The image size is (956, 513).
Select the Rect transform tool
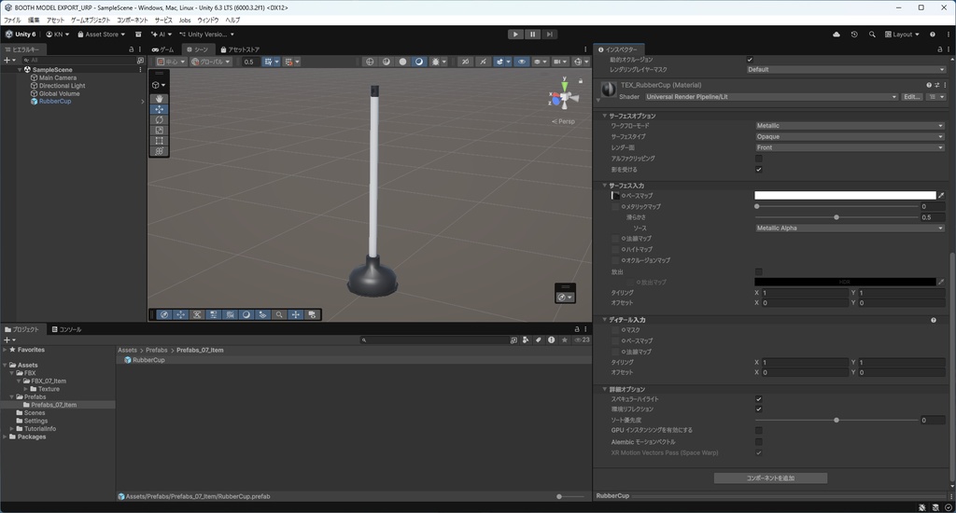click(159, 141)
